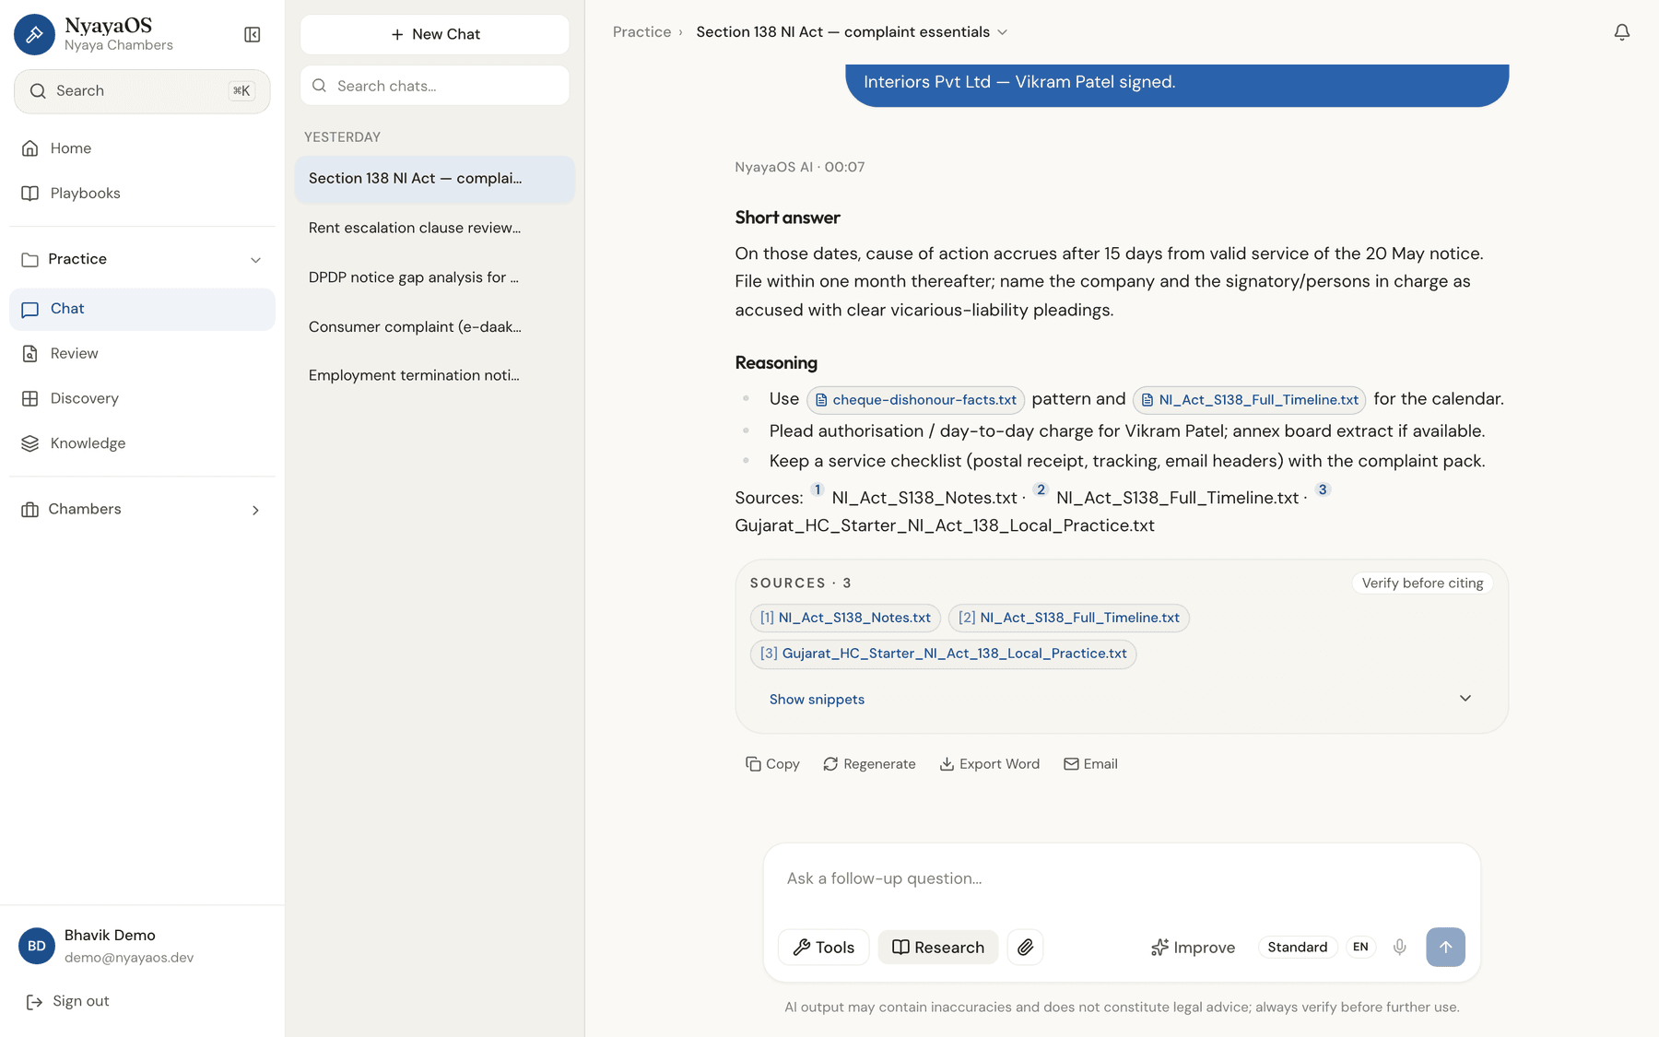Send the message with the up-arrow button

[x=1445, y=947]
